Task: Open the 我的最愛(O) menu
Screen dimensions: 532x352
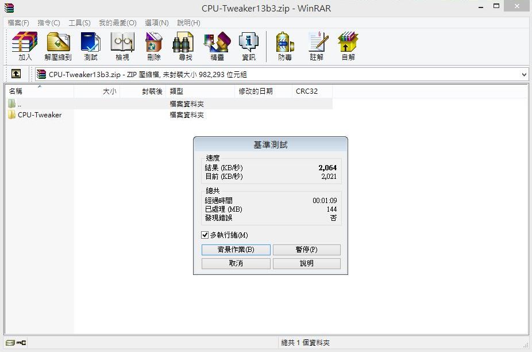Action: [118, 23]
